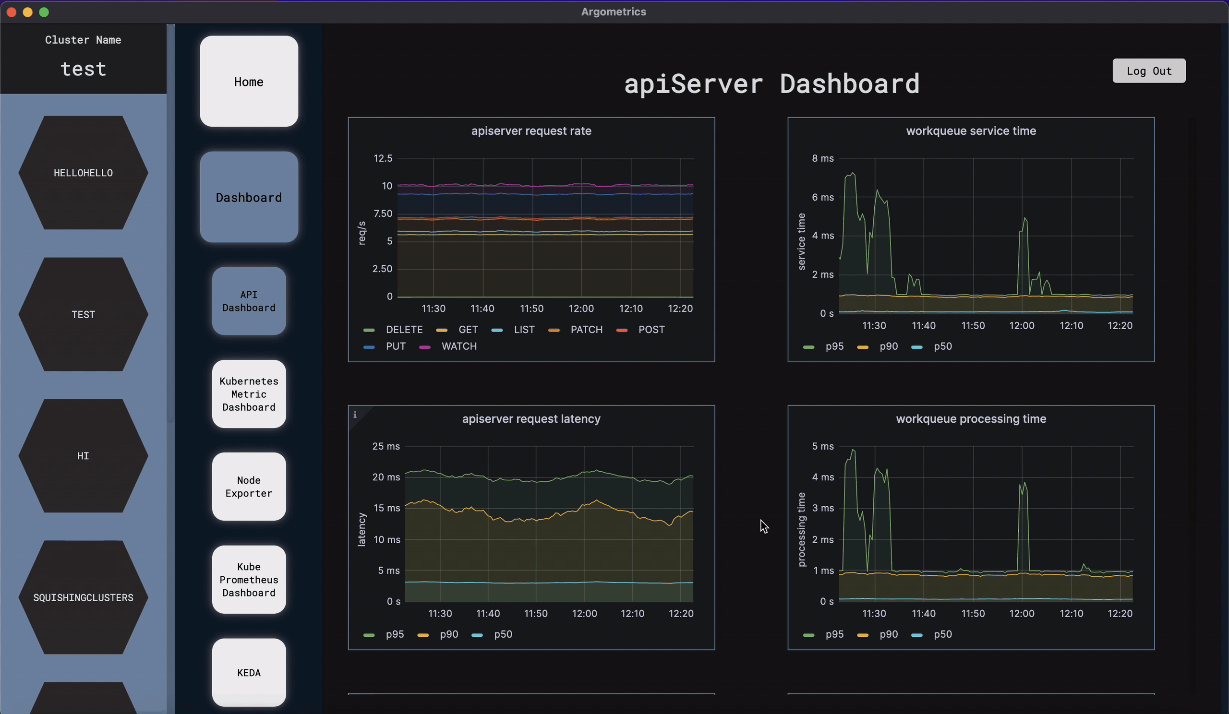The height and width of the screenshot is (714, 1229).
Task: Open Kubernetes Metric Dashboard
Action: [x=249, y=394]
